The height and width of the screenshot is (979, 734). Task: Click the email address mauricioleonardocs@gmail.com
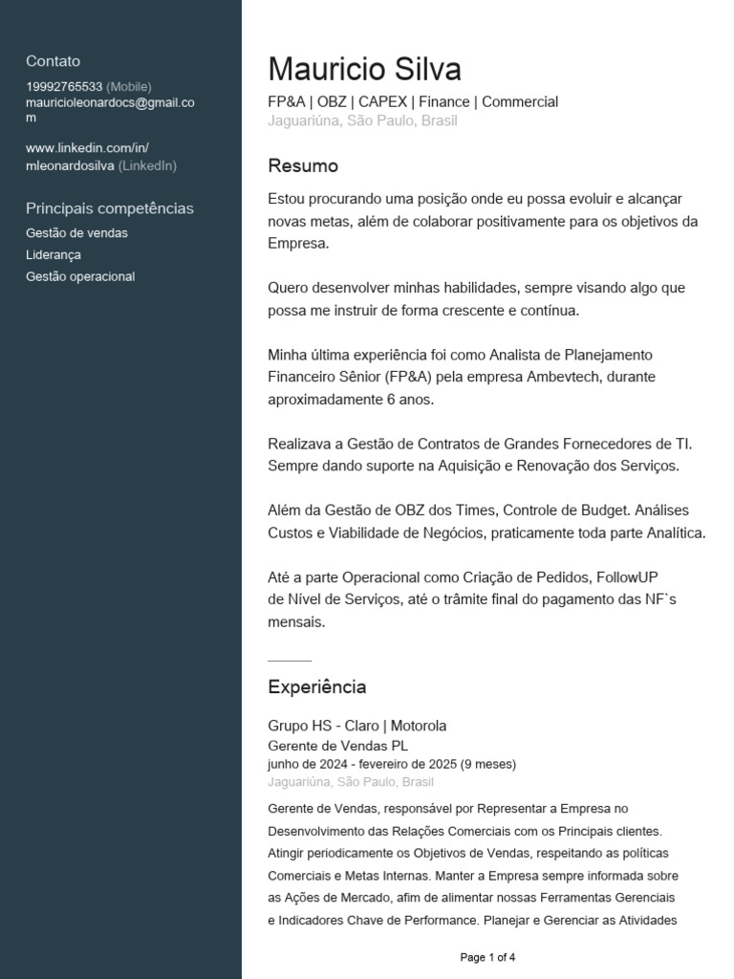point(110,110)
